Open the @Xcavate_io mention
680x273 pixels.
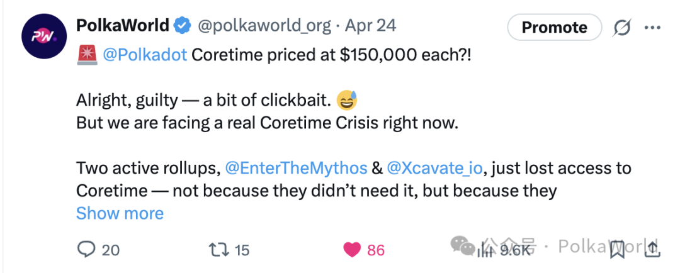click(434, 168)
